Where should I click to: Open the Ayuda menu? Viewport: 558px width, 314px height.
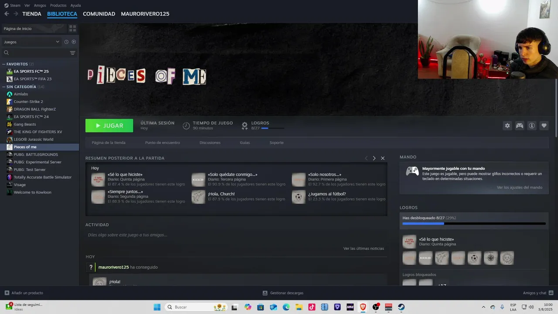pyautogui.click(x=75, y=5)
